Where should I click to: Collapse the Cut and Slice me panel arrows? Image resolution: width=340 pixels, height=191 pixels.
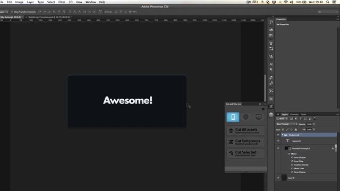click(x=260, y=104)
